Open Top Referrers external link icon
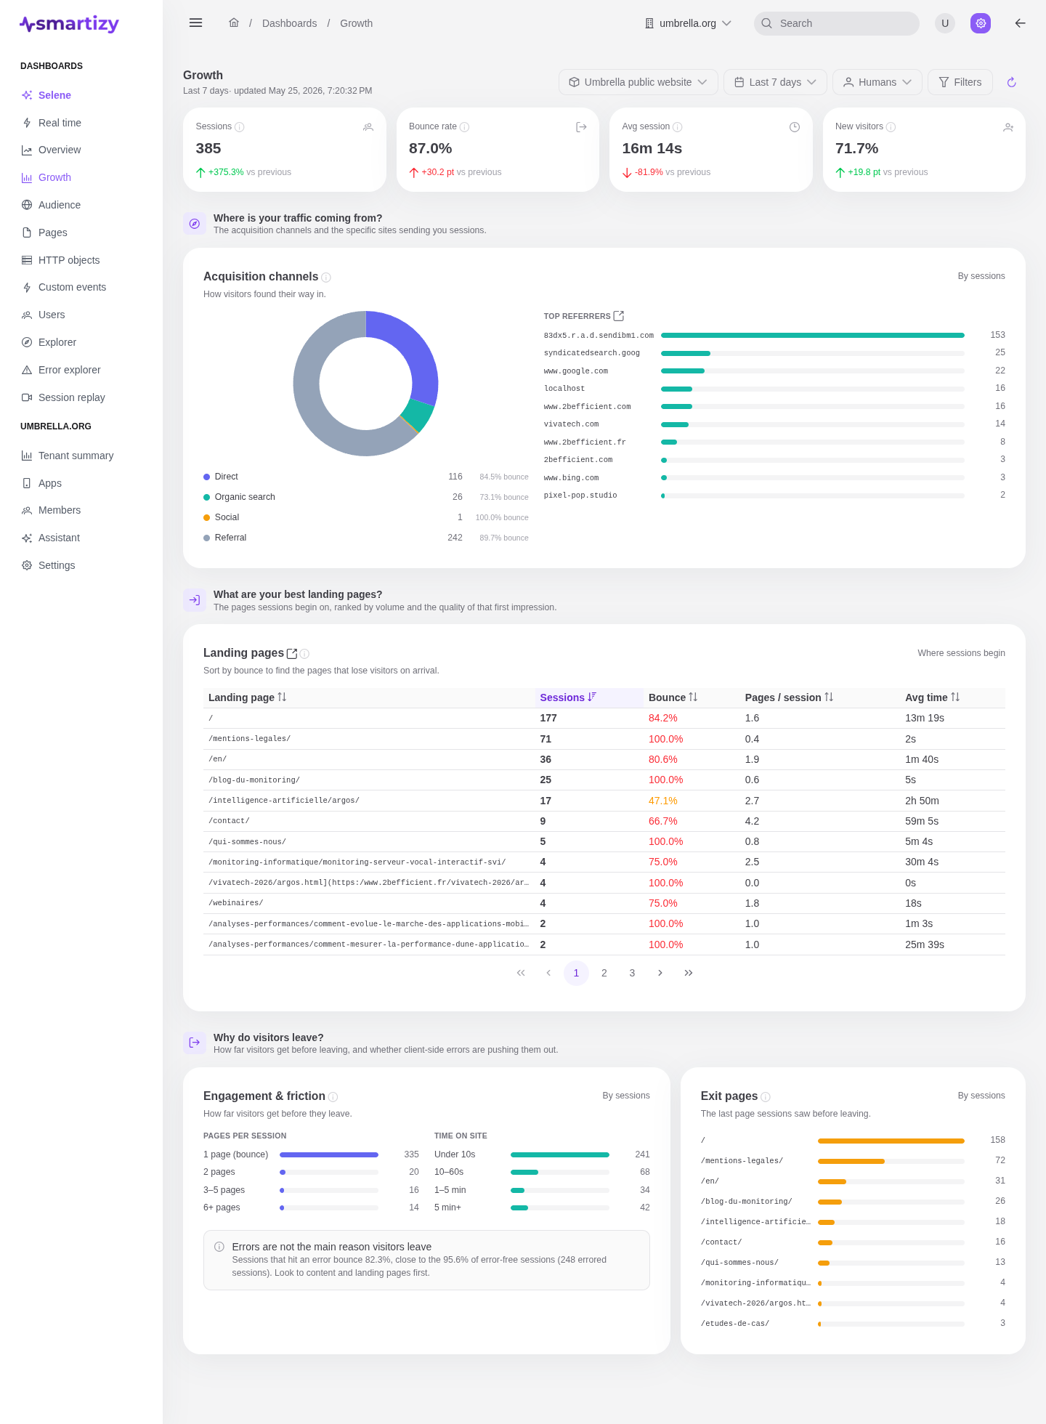 (619, 316)
